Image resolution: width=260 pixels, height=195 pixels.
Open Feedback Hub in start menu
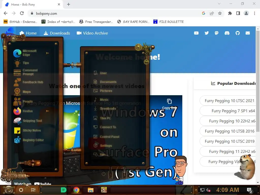[x=28, y=82]
